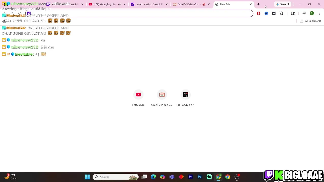Click the recording indicator on OmeTV tab
Screen dimensions: 324x182
[204, 4]
